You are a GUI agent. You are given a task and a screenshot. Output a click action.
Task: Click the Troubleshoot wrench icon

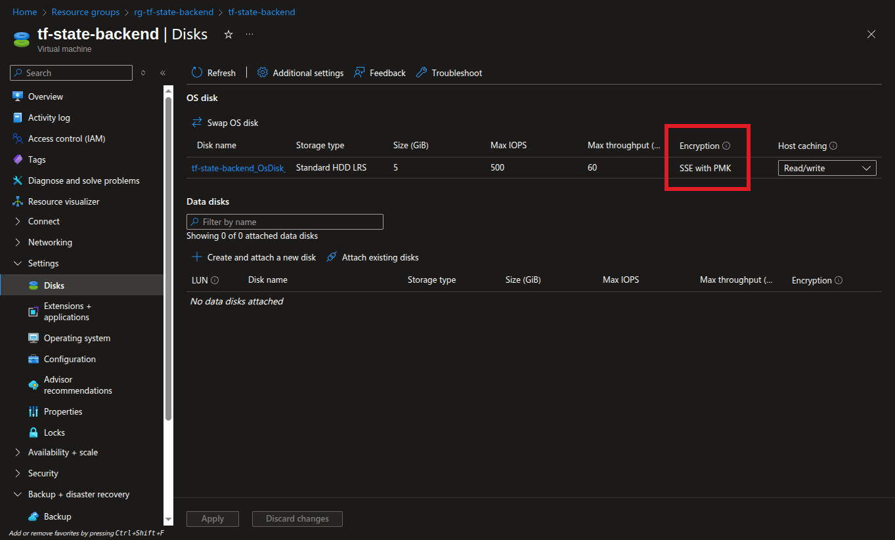[422, 73]
